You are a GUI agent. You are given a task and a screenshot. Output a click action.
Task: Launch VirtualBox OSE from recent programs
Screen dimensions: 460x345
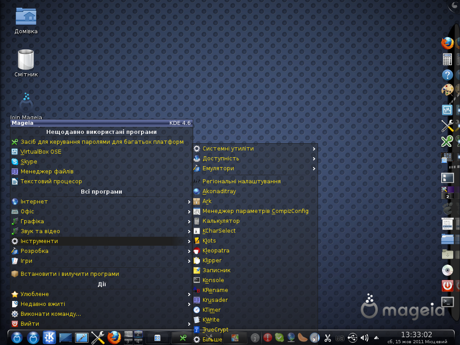click(101, 152)
